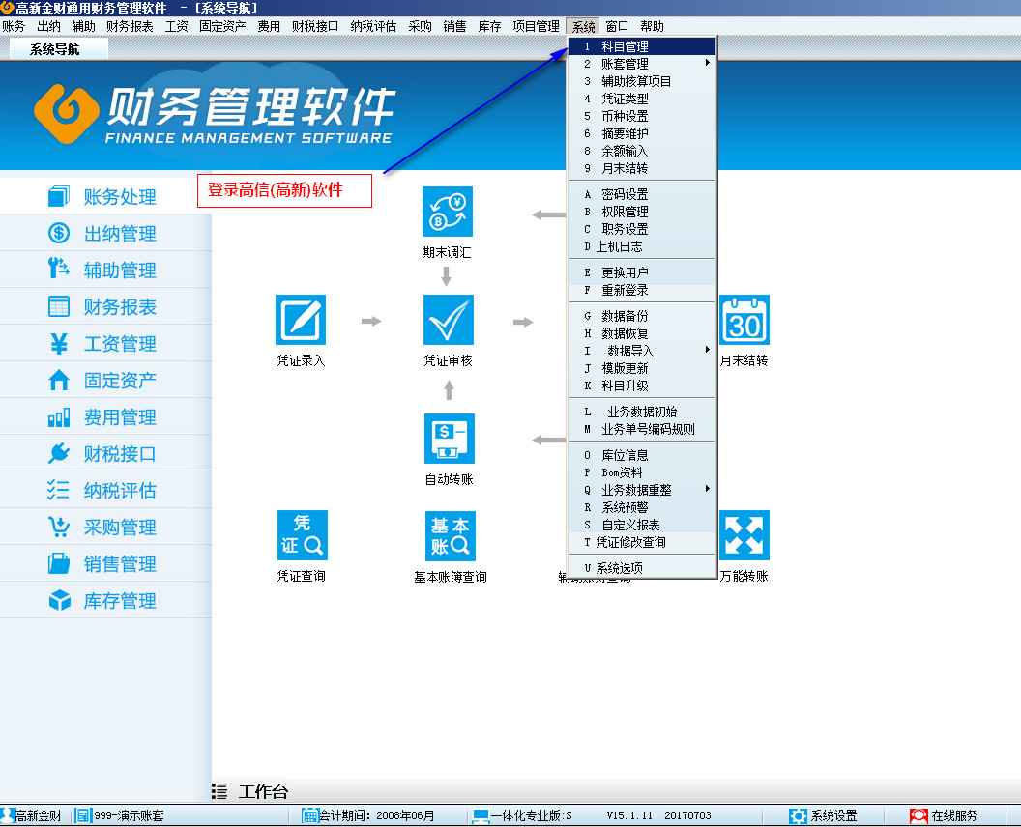Switch to the 系统导航 tab
Viewport: 1021px width, 827px height.
pos(55,49)
